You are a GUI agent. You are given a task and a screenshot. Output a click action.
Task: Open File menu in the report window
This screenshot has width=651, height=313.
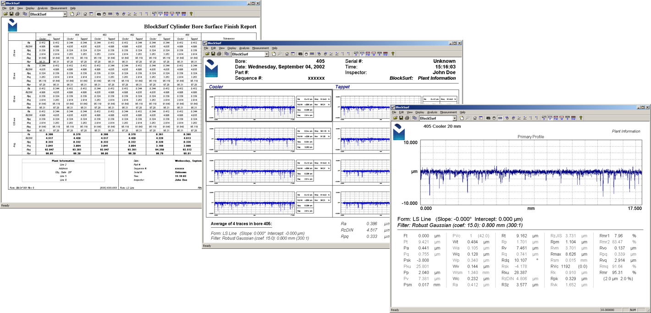[x=5, y=8]
